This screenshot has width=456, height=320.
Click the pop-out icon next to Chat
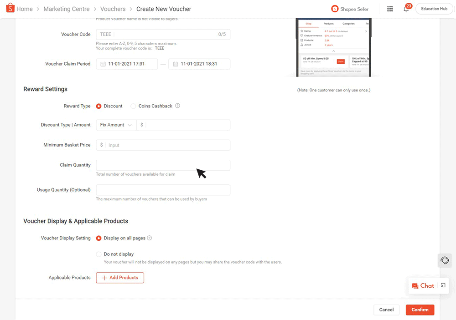(x=442, y=285)
